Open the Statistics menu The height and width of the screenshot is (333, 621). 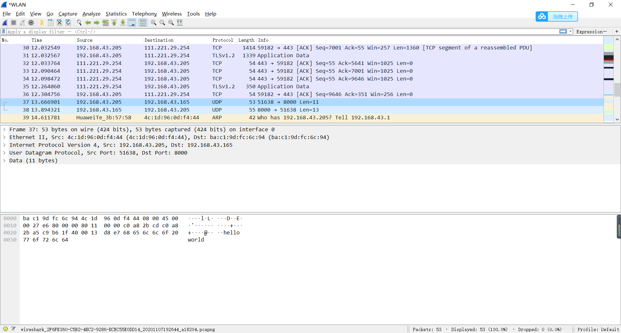(116, 14)
